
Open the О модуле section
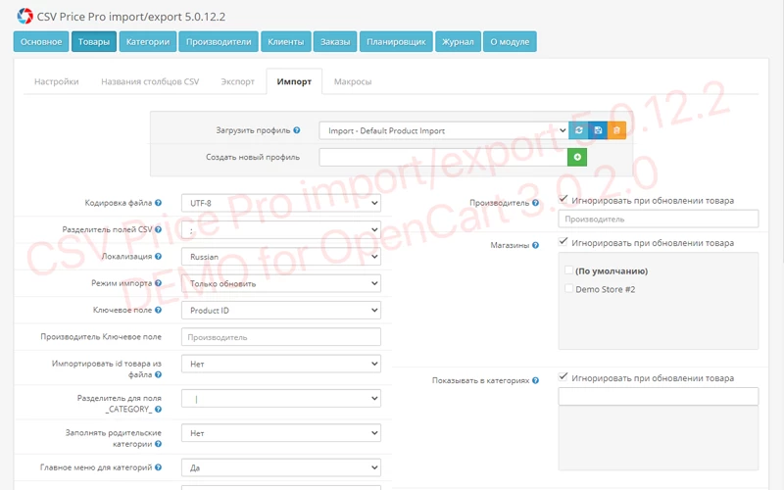(x=510, y=41)
